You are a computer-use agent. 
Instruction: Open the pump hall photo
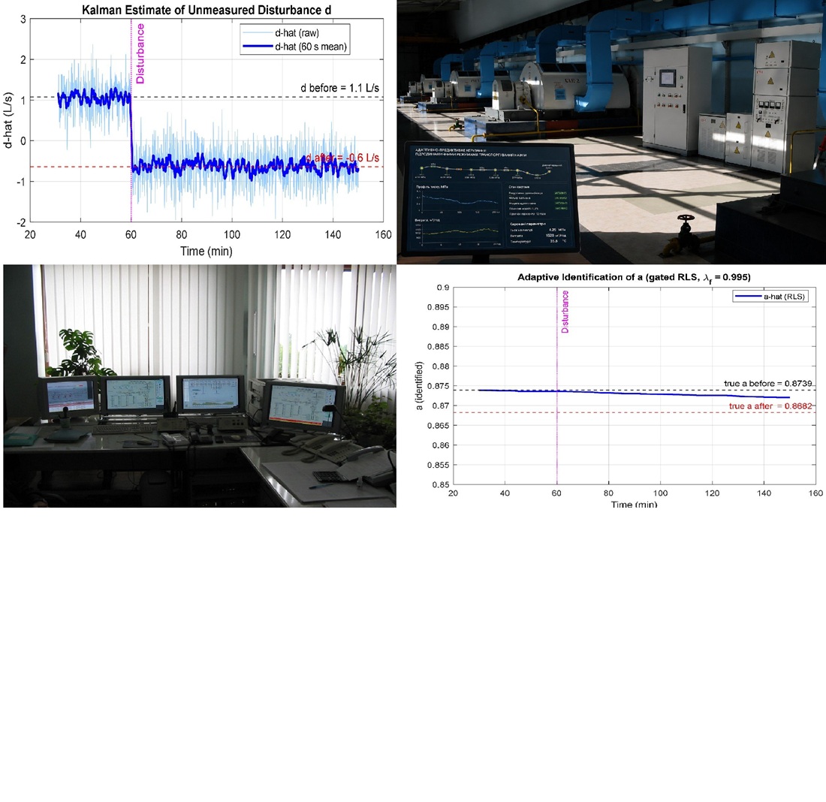[611, 131]
